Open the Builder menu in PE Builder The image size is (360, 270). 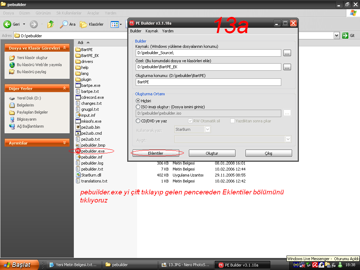pyautogui.click(x=136, y=31)
